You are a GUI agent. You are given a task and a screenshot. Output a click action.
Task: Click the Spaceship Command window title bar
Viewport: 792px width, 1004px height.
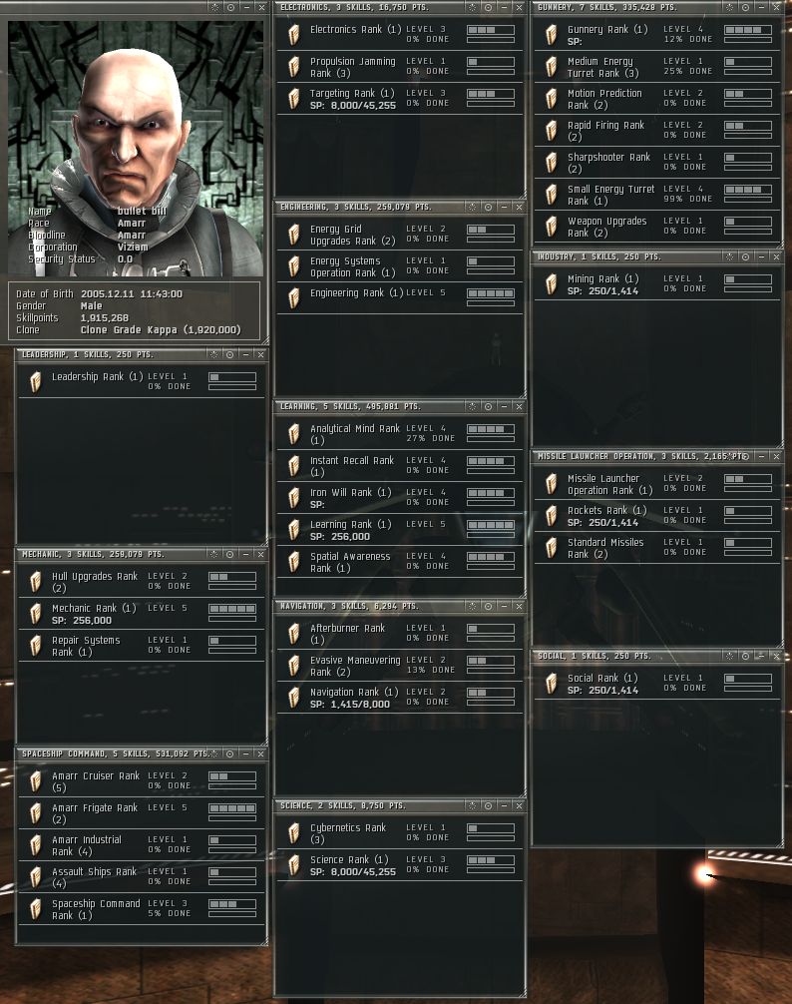(114, 753)
